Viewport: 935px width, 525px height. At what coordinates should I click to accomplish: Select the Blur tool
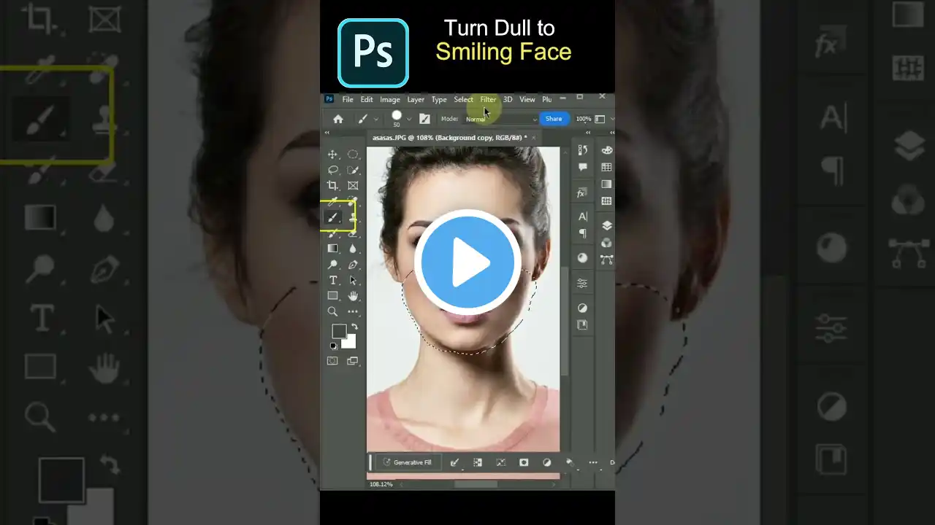point(353,249)
